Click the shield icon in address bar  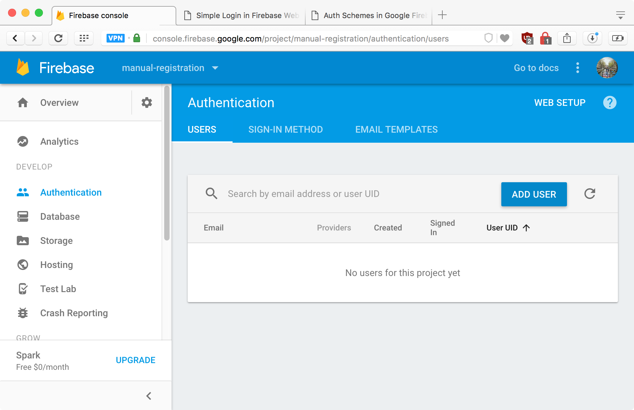(489, 38)
